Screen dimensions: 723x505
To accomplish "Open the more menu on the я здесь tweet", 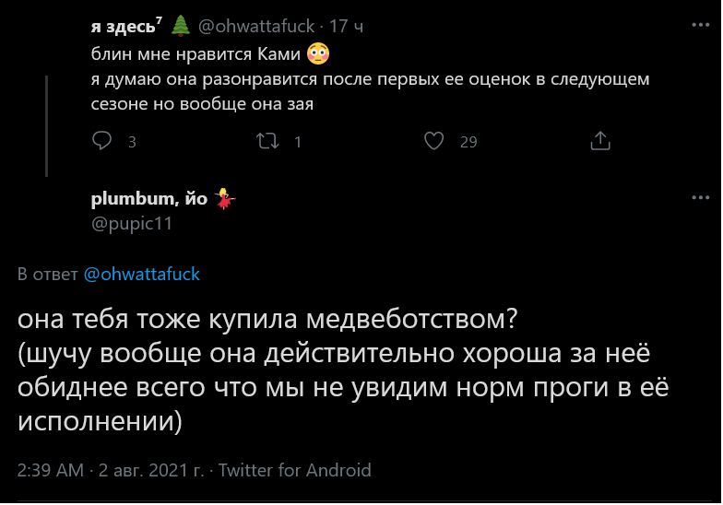I will click(x=700, y=26).
